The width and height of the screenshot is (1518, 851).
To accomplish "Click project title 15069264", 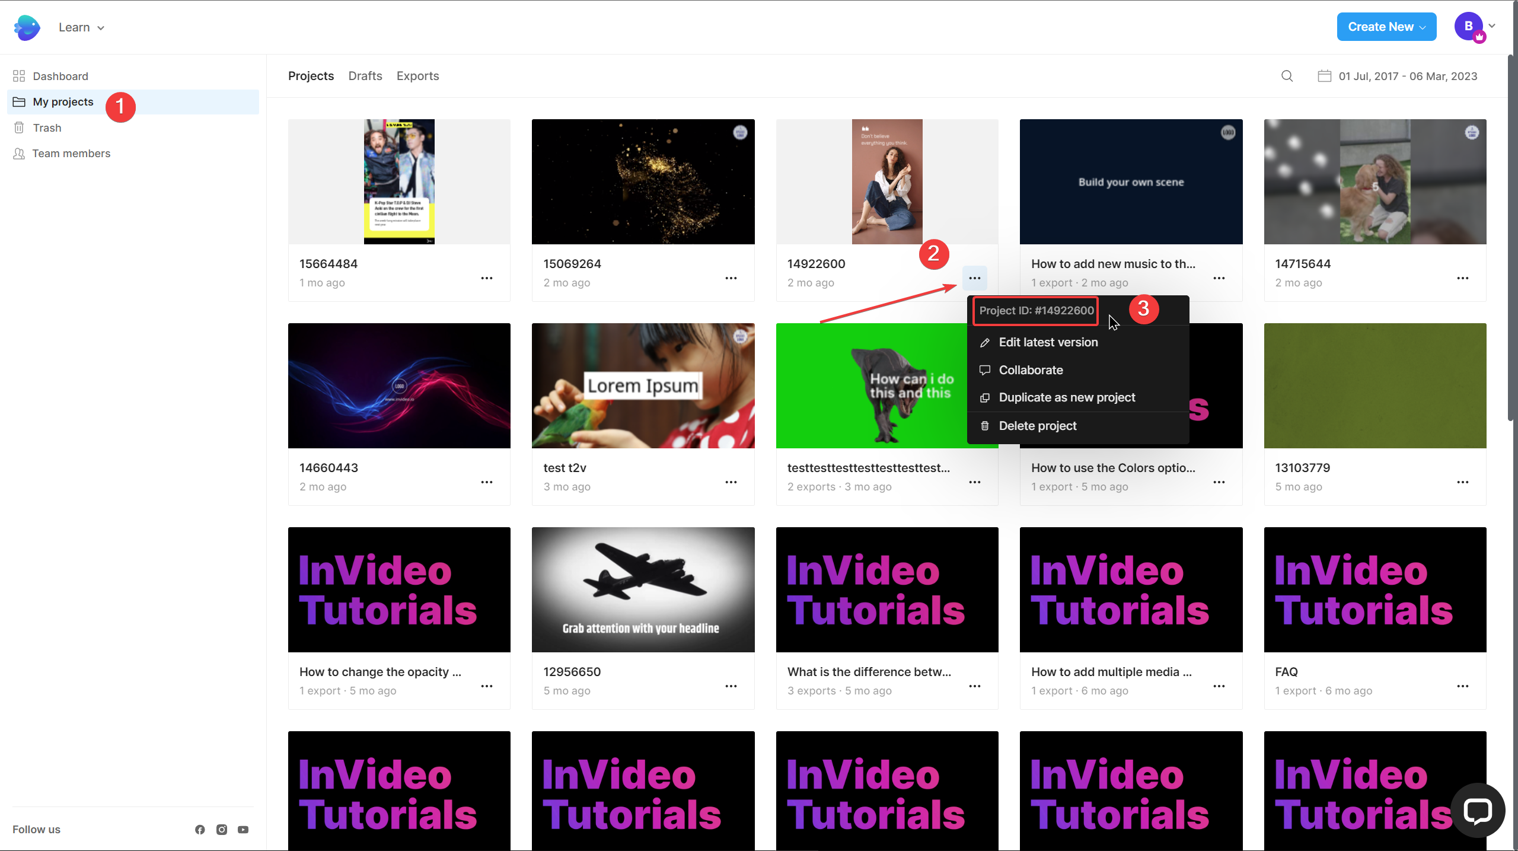I will click(x=572, y=264).
